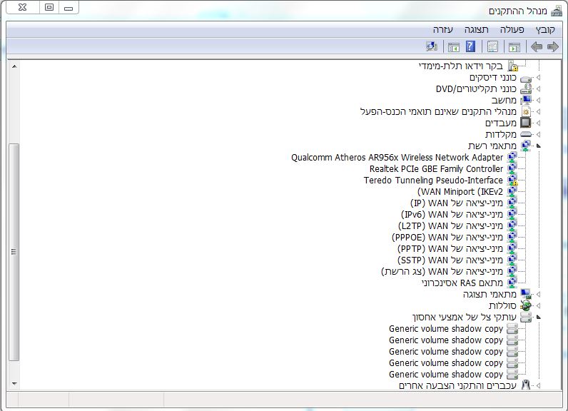Minimize the Device Manager window
568x411 pixels.
[69, 8]
